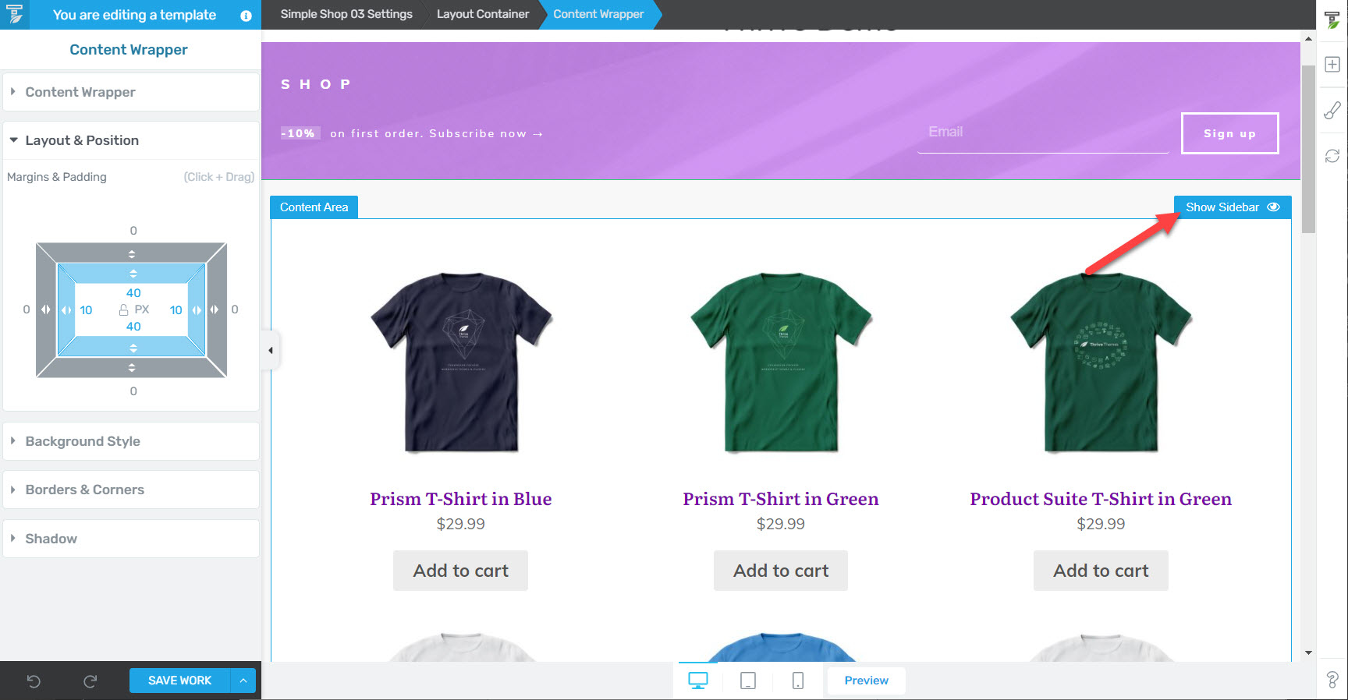Click the SAVE WORK button
The width and height of the screenshot is (1348, 700).
coord(180,681)
